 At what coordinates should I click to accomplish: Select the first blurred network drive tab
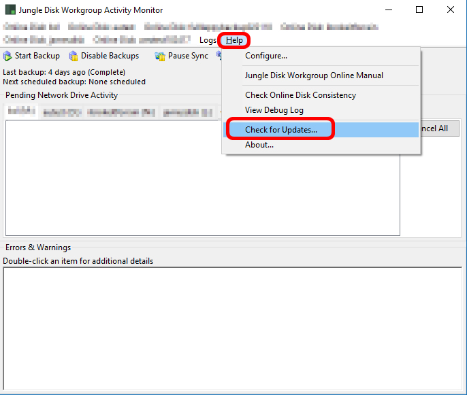(x=22, y=111)
